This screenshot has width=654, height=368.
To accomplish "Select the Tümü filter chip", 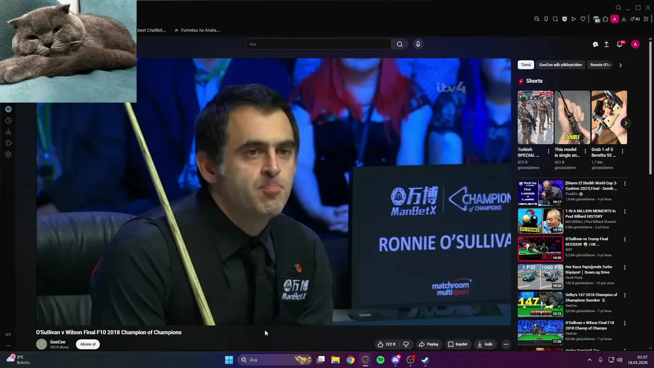I will coord(526,65).
